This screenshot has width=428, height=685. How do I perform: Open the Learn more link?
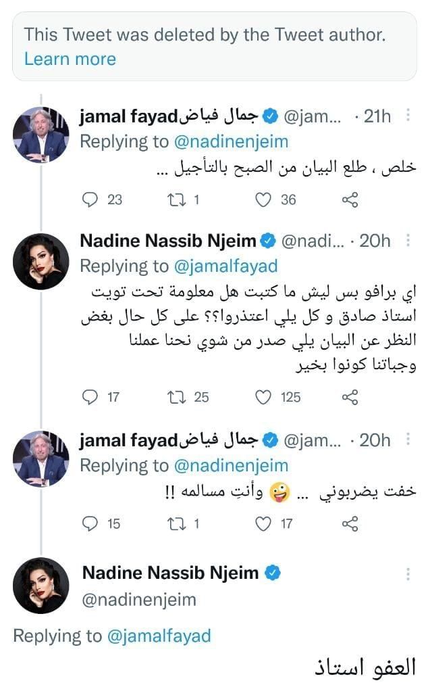click(70, 59)
